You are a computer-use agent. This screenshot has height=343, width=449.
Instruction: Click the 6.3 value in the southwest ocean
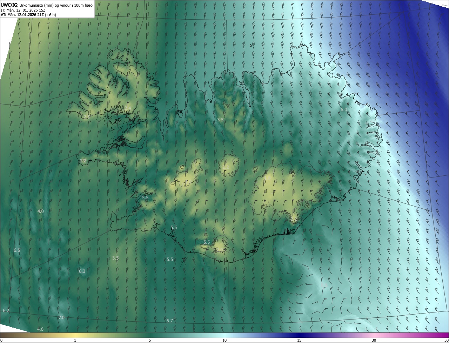point(82,271)
